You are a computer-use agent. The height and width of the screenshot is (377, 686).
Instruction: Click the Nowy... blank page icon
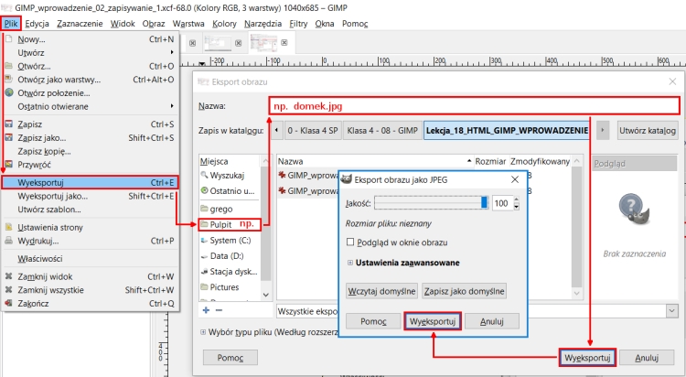pos(9,39)
